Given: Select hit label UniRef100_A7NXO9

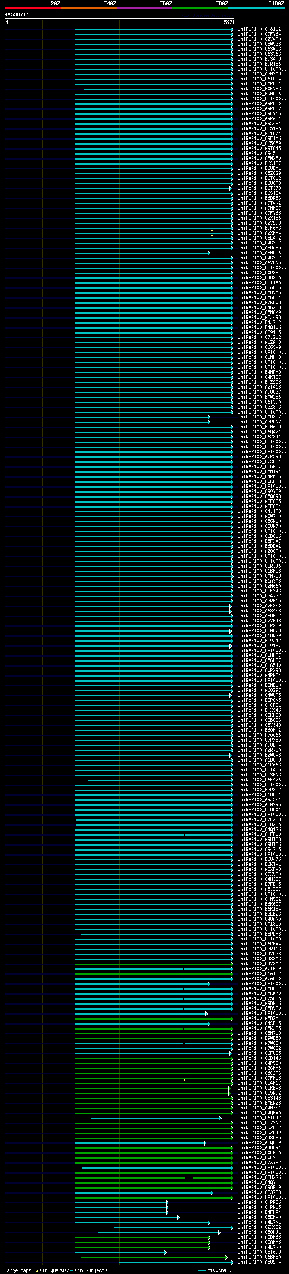Looking at the screenshot, I should [x=259, y=74].
